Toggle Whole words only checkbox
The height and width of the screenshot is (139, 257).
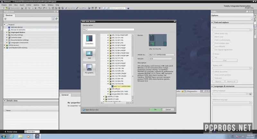(x=213, y=34)
